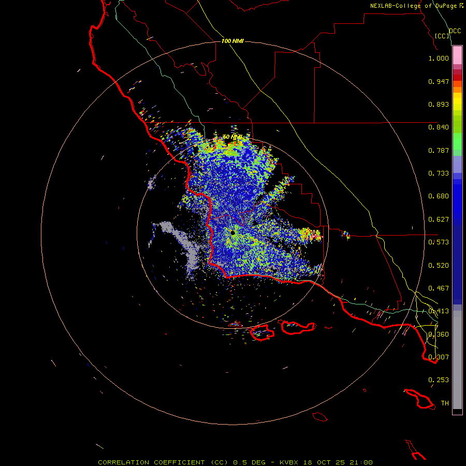
Task: Click the 0.947 scale value
Action: [439, 81]
